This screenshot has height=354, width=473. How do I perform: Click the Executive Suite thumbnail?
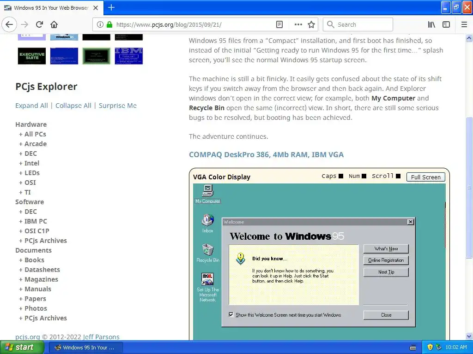click(32, 56)
